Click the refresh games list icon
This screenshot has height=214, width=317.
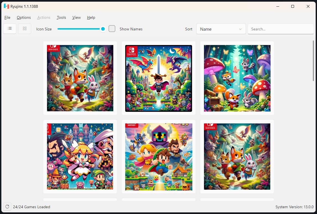coord(7,207)
